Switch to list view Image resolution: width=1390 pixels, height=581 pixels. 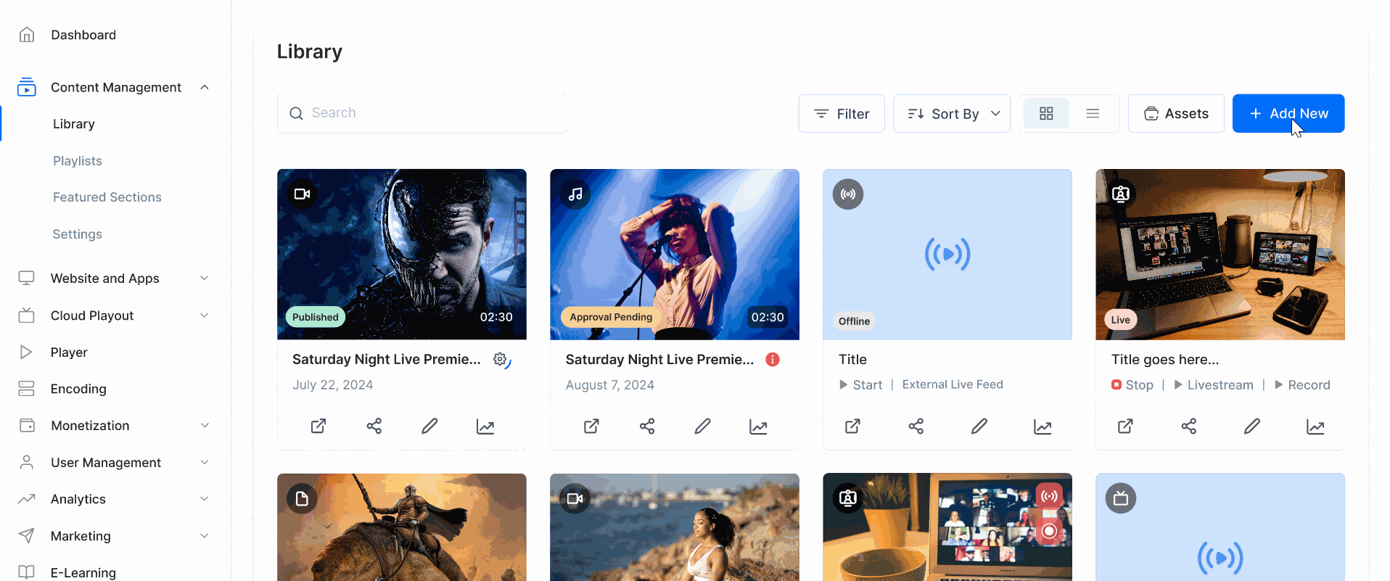(x=1093, y=113)
